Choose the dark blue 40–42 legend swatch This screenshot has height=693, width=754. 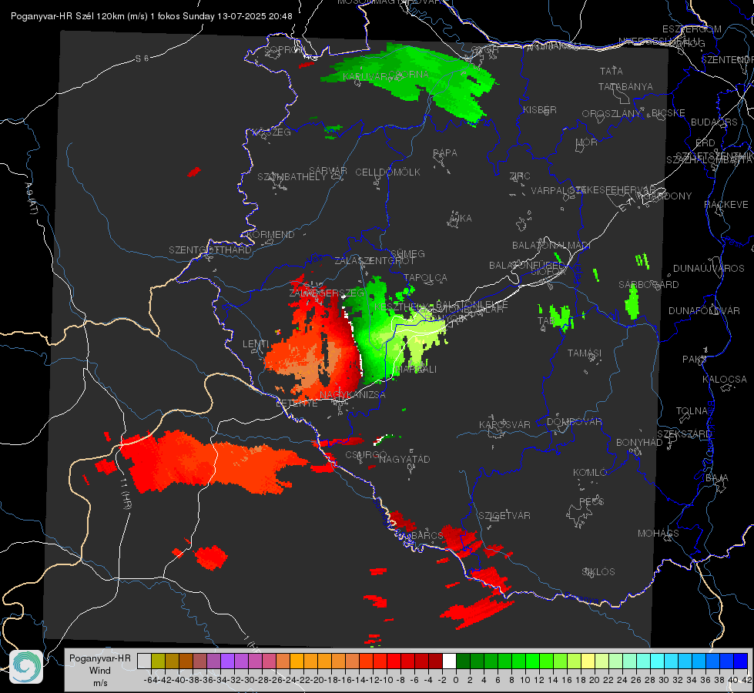tap(741, 661)
